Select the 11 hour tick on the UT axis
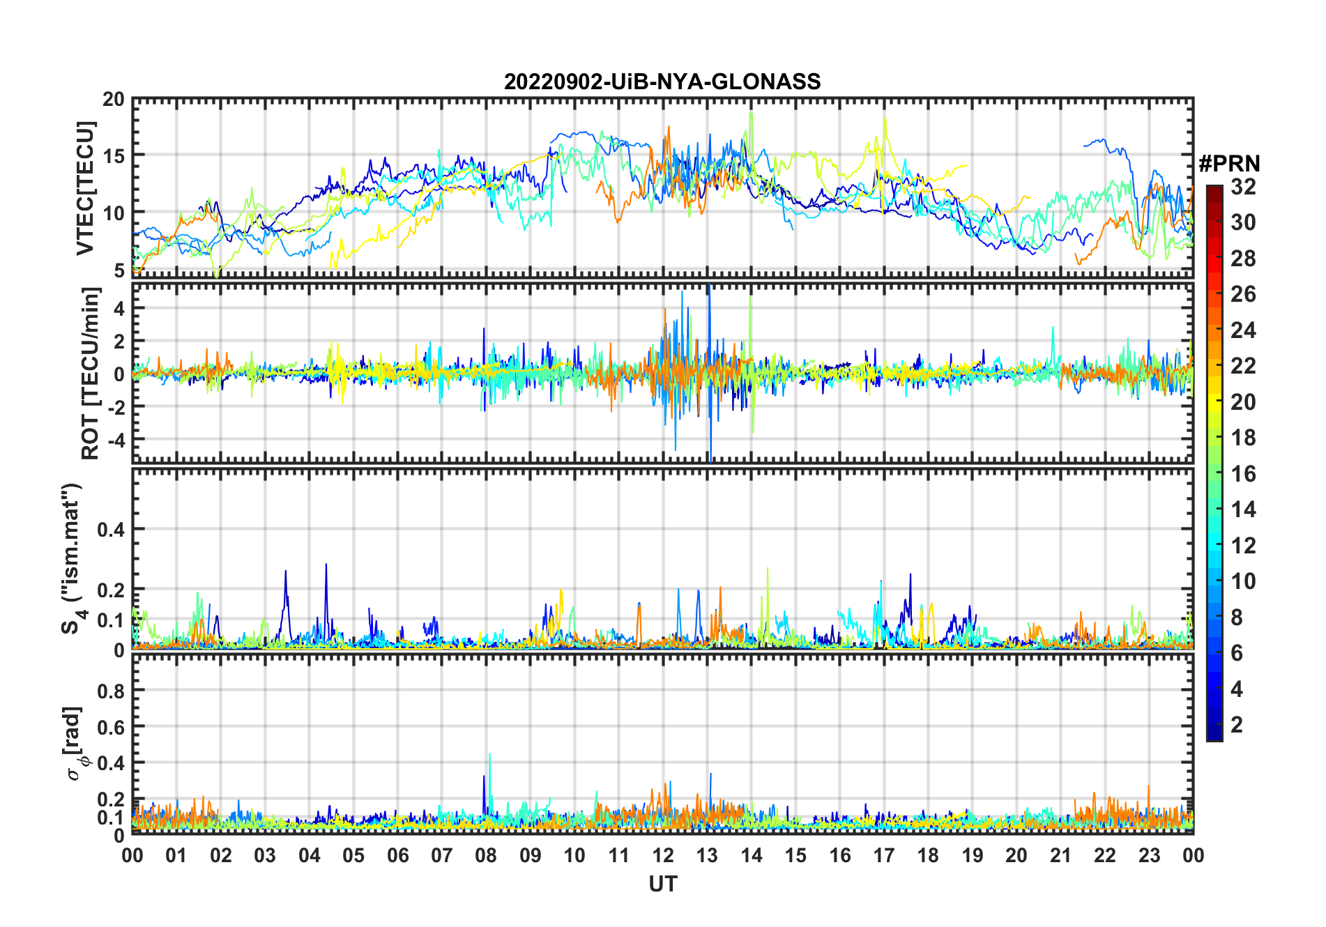This screenshot has width=1326, height=927. 618,855
